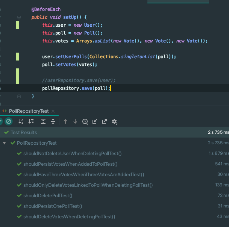
Task: Click the setUp method name
Action: [x=70, y=17]
